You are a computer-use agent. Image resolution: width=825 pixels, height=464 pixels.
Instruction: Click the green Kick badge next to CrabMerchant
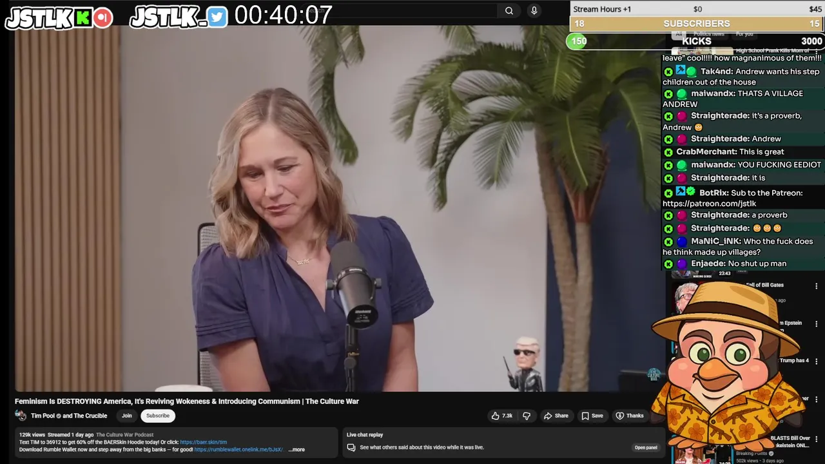pyautogui.click(x=668, y=152)
